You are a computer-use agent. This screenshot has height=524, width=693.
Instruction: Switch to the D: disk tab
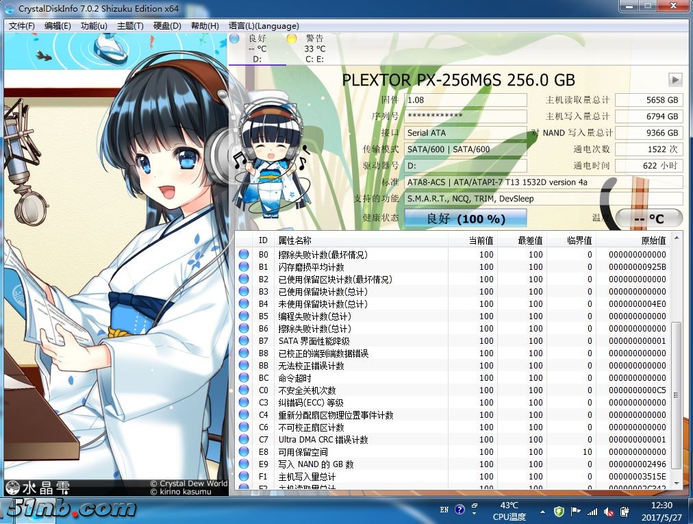tap(257, 49)
